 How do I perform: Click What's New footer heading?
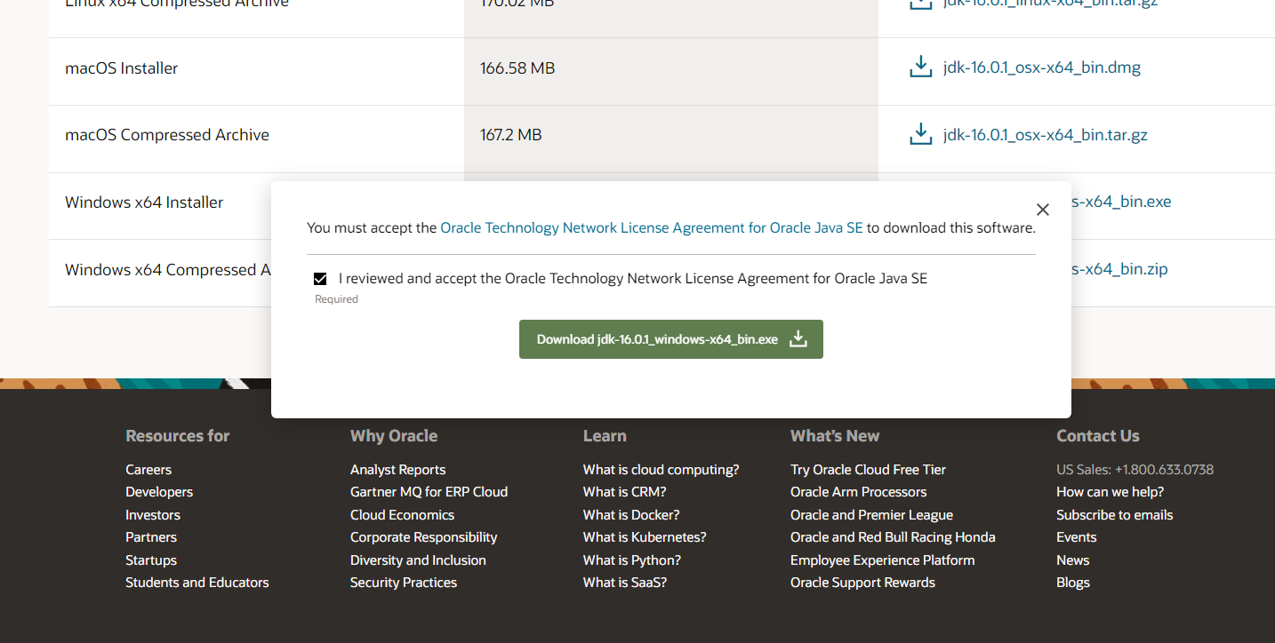pos(835,436)
